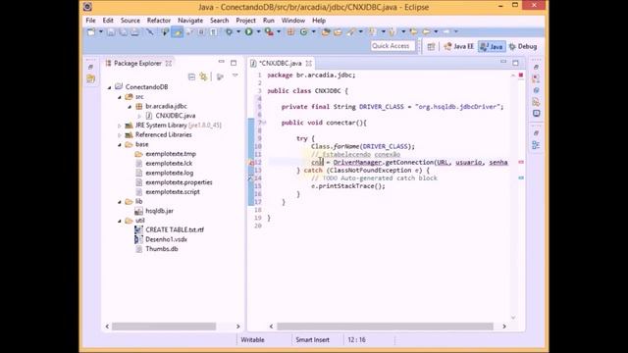Expand the JRE System Library node

point(120,126)
